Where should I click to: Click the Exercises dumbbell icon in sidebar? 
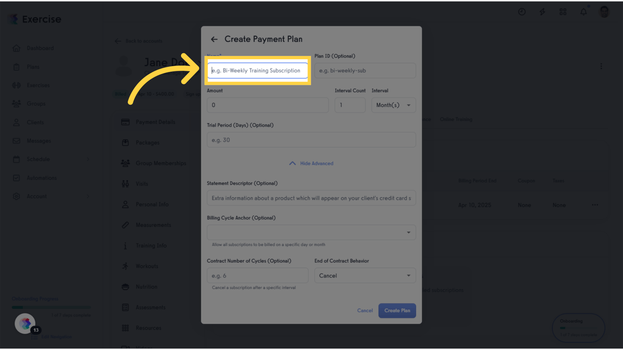coord(16,85)
